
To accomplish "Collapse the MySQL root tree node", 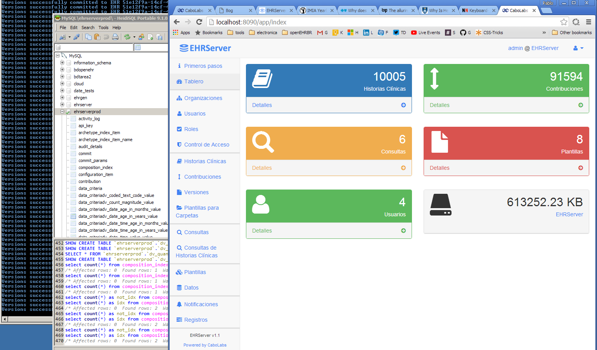I will coord(57,56).
